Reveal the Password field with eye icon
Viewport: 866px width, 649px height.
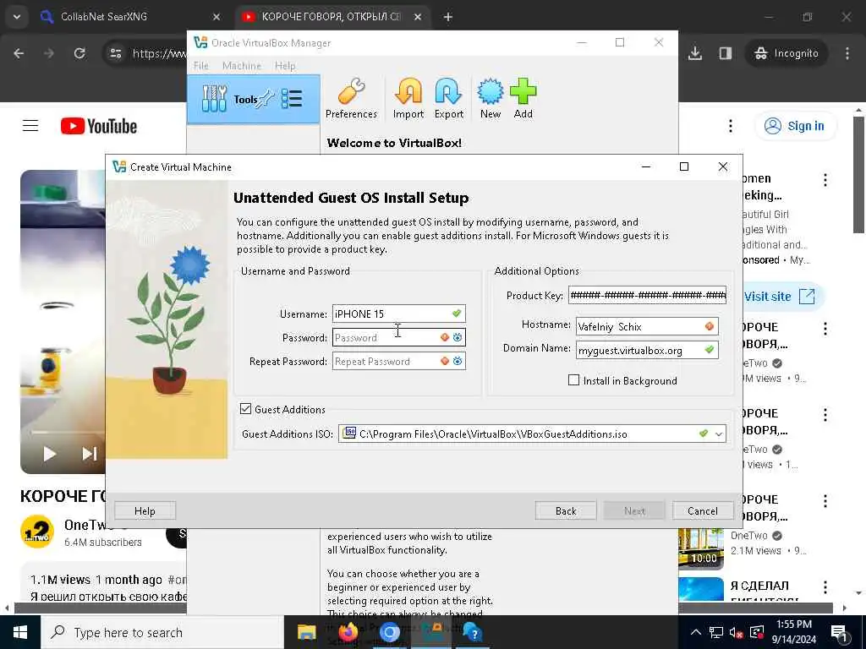coord(458,337)
